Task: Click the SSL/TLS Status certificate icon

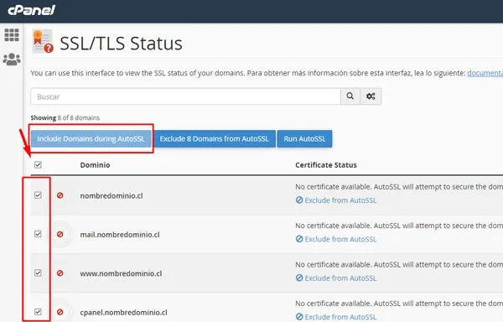Action: pyautogui.click(x=43, y=41)
